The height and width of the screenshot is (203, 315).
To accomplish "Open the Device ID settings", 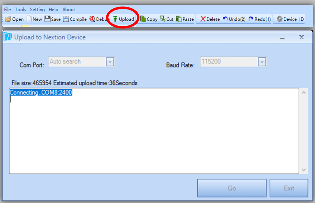I will tap(290, 19).
